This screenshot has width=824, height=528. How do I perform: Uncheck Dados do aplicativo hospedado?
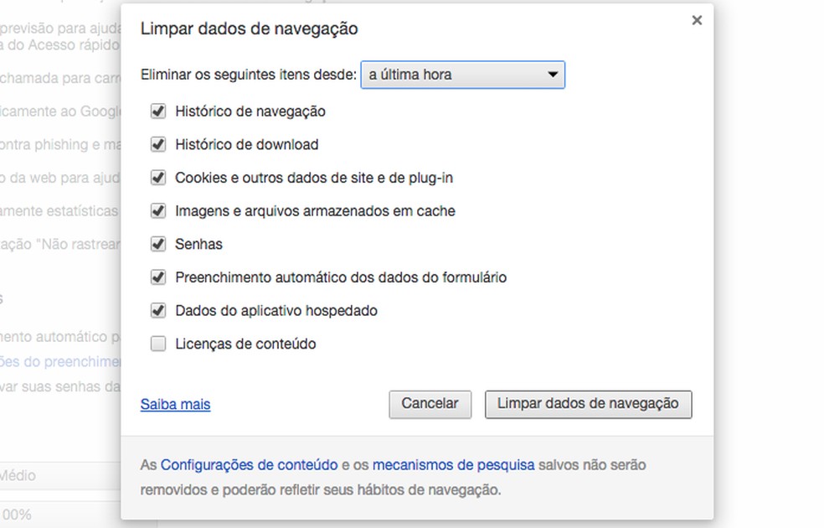pos(157,310)
